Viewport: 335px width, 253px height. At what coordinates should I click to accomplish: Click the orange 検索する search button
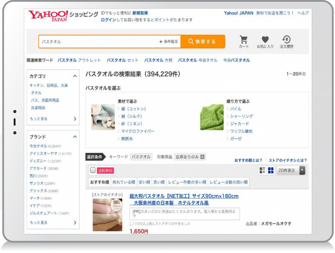click(203, 42)
